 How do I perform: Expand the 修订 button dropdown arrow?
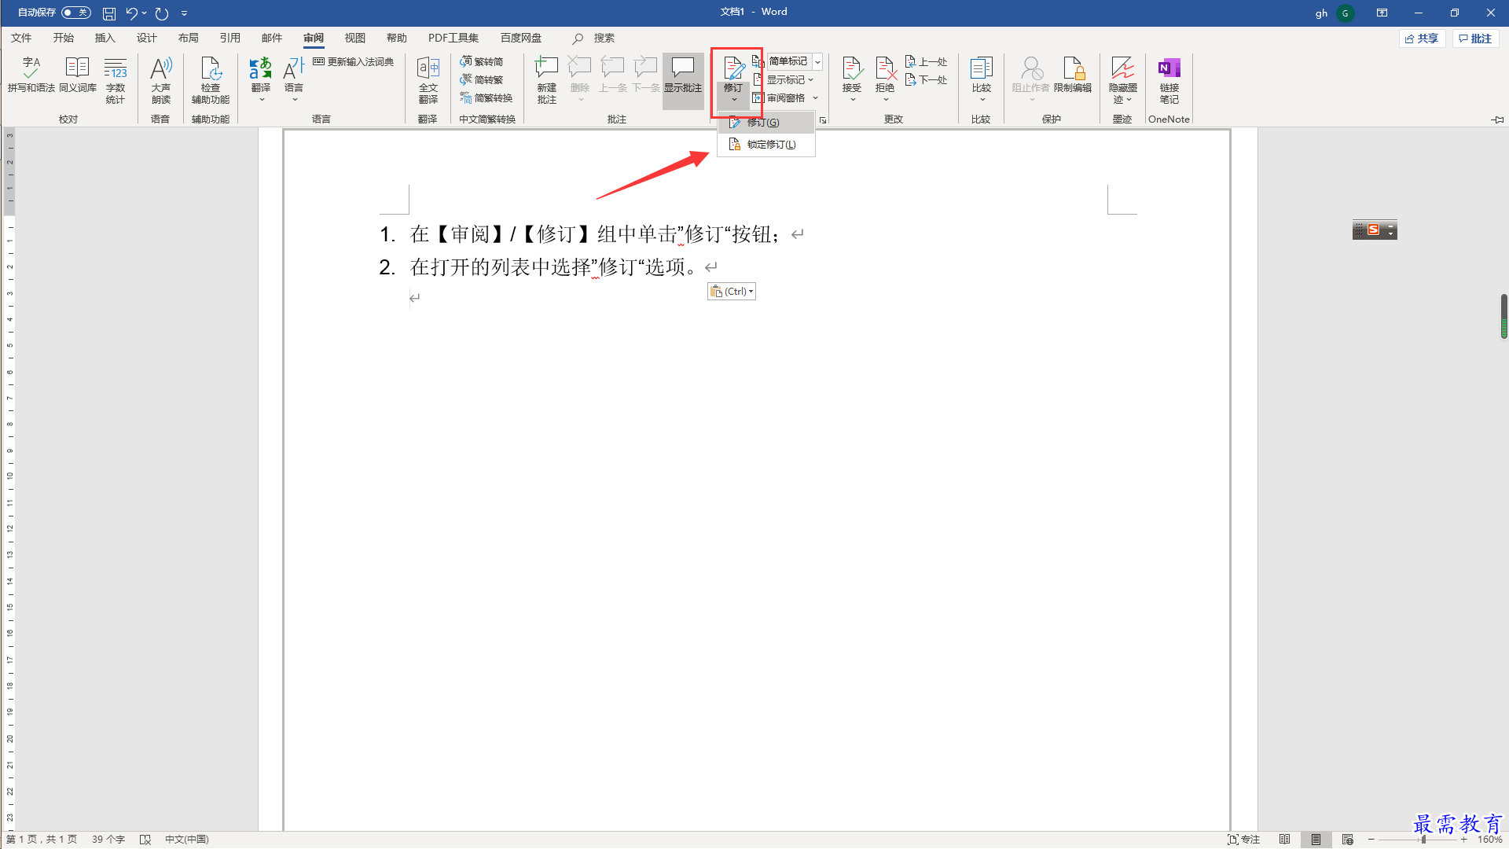point(734,100)
